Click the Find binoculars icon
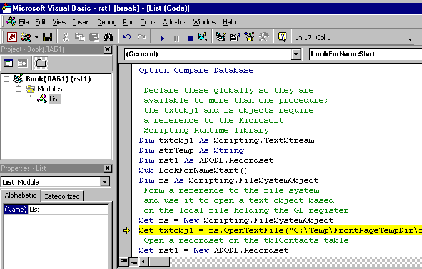Screen dimensions: 422x269 (108, 38)
